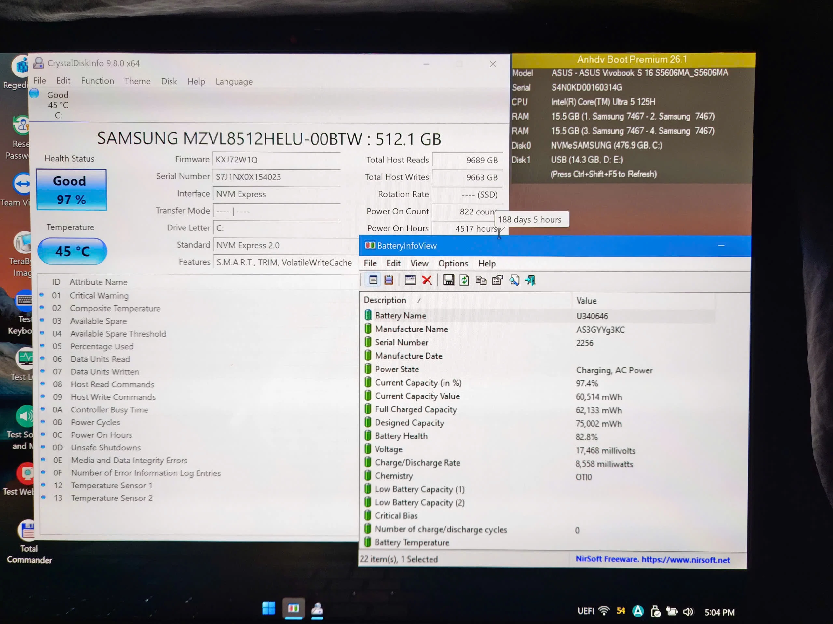833x624 pixels.
Task: Select CrystalDiskInfo in the taskbar
Action: click(x=317, y=609)
